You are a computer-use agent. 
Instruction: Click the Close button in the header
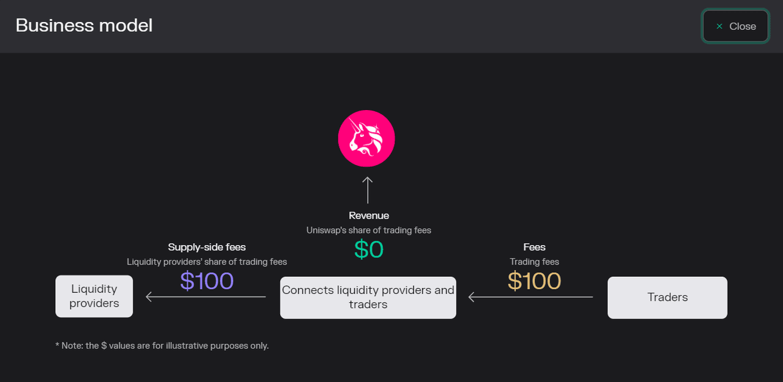(735, 26)
